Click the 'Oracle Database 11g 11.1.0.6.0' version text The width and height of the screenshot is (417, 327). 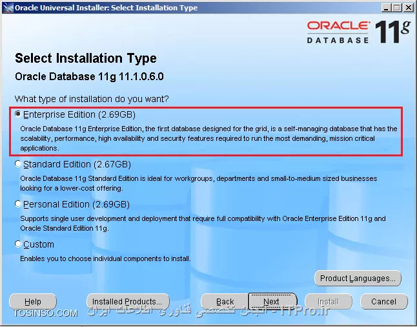point(89,77)
